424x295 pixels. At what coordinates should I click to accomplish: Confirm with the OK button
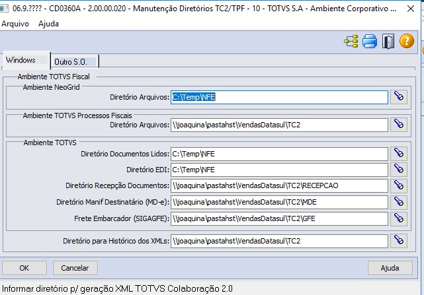coord(24,268)
